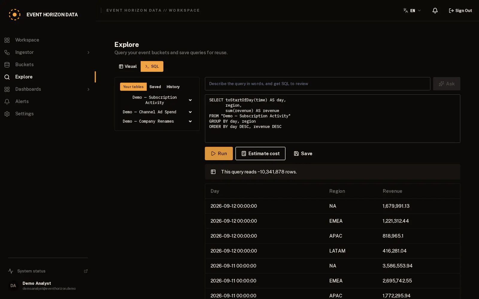Select revenue cell 1,221,312.44
The width and height of the screenshot is (479, 299).
click(x=395, y=221)
